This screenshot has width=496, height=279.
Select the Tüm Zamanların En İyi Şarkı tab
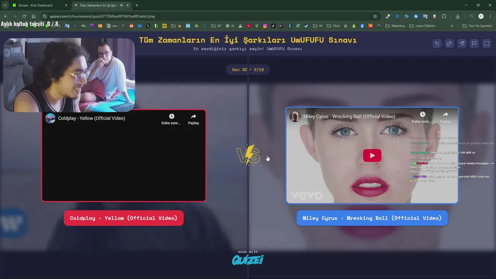coord(99,5)
